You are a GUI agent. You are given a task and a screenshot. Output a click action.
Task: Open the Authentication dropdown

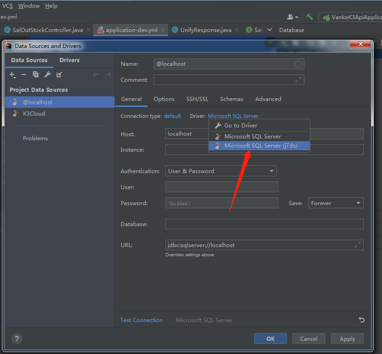click(221, 171)
